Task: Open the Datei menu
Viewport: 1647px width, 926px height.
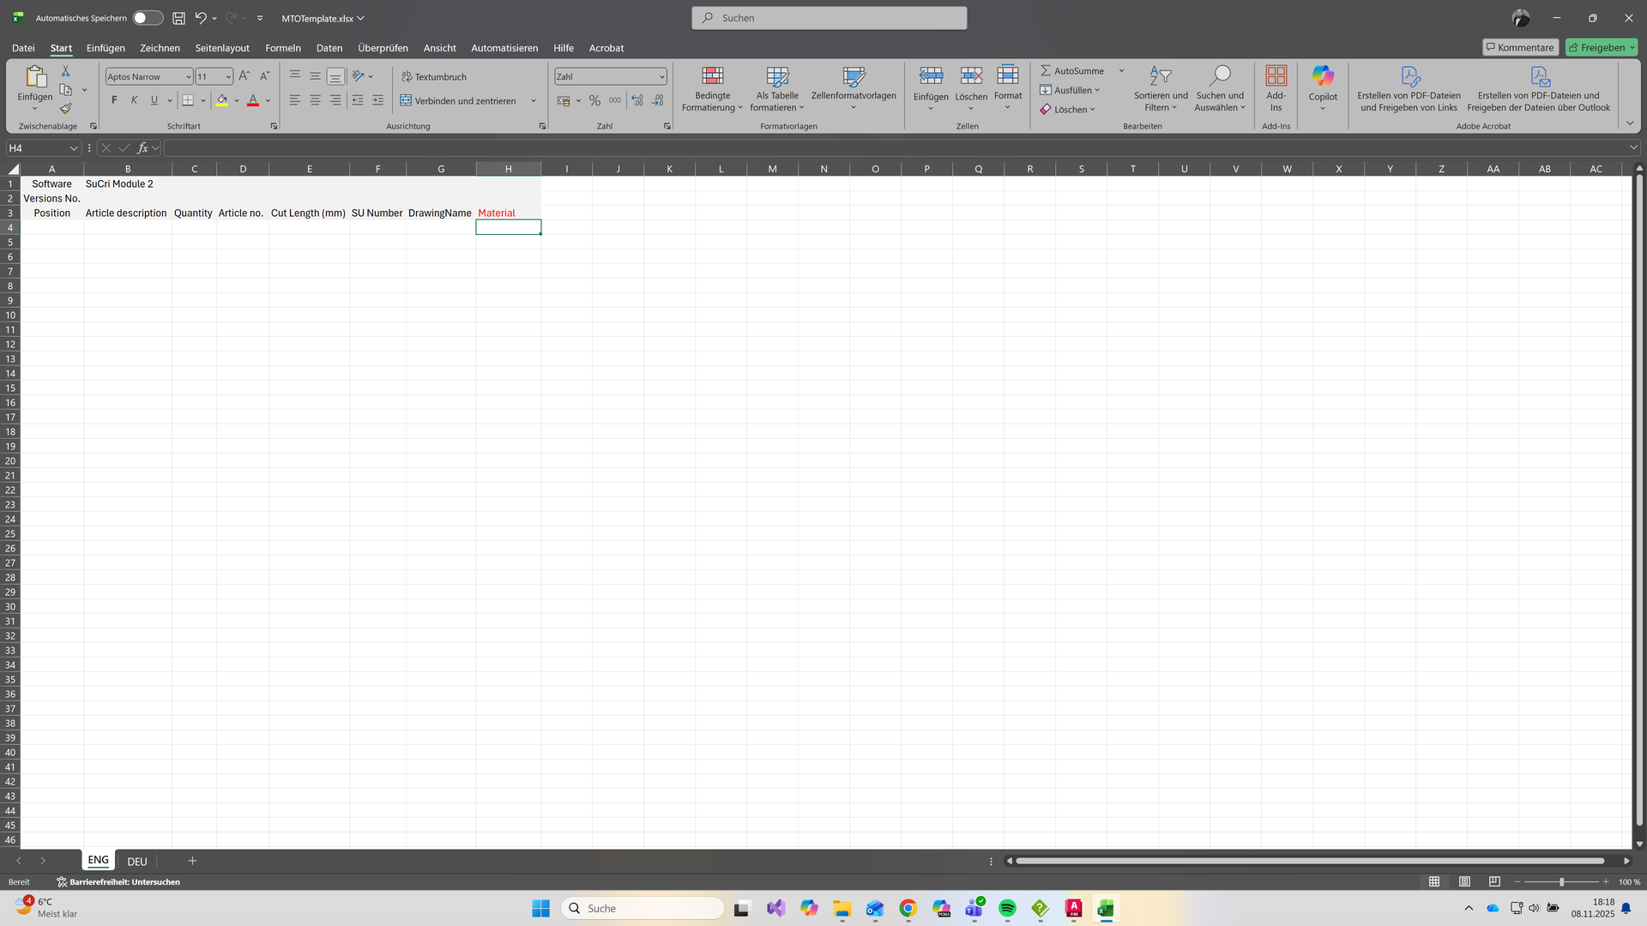Action: click(23, 48)
